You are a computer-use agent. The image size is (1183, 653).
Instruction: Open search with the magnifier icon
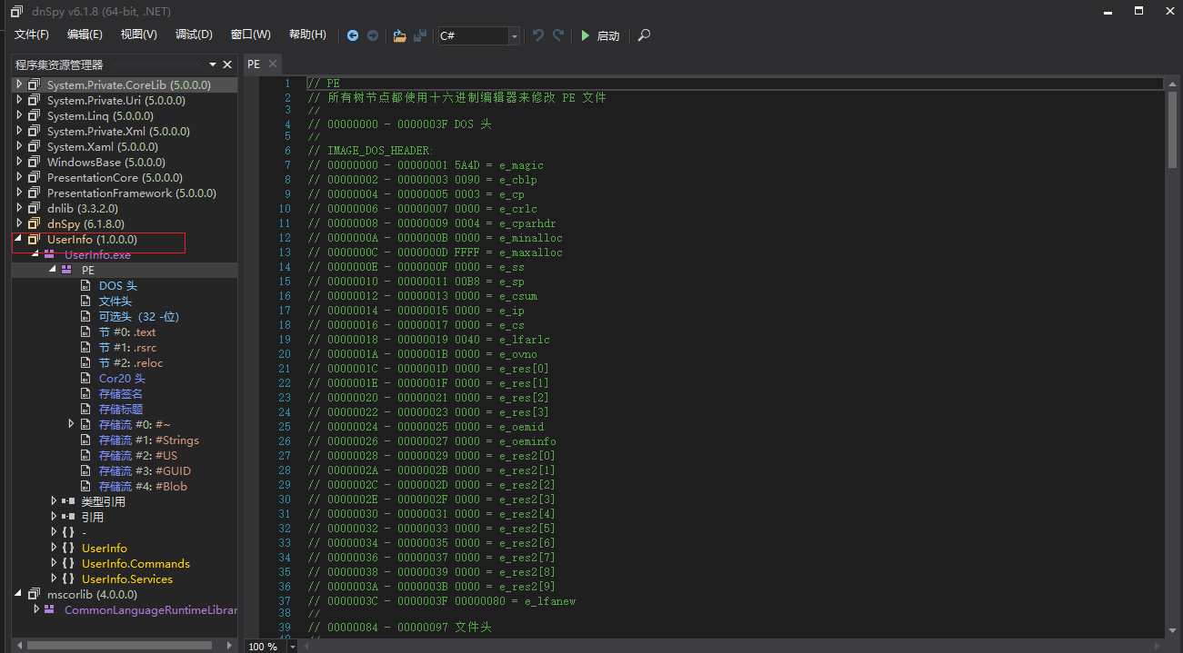[644, 35]
